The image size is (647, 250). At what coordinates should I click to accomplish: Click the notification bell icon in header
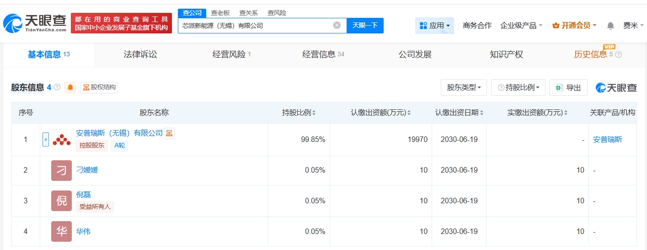coord(610,26)
